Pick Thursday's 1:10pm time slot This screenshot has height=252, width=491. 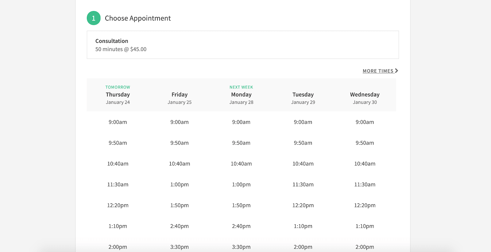(x=118, y=226)
